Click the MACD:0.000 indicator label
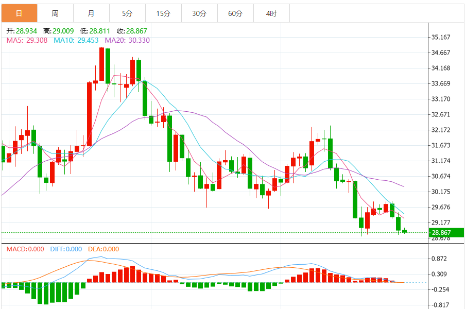 (x=25, y=249)
